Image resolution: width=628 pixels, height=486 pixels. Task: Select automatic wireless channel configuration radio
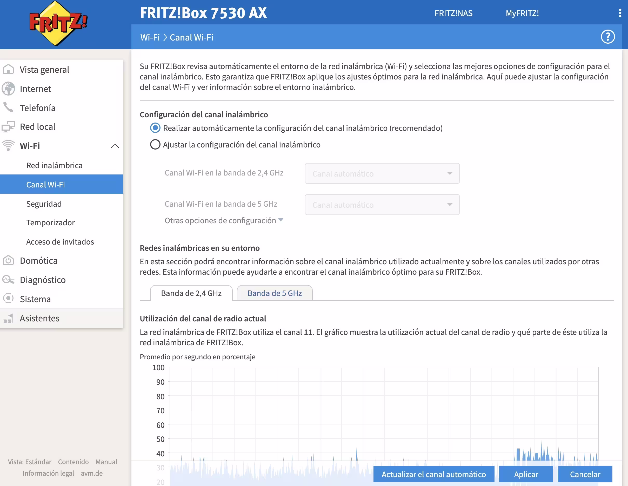(x=155, y=128)
